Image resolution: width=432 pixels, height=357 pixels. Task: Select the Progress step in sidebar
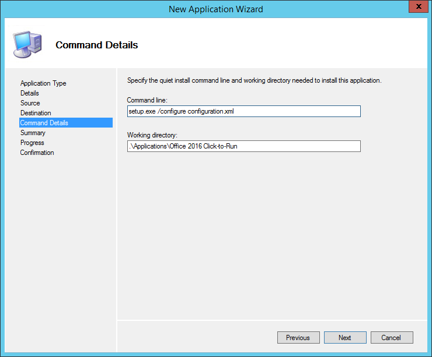point(32,143)
